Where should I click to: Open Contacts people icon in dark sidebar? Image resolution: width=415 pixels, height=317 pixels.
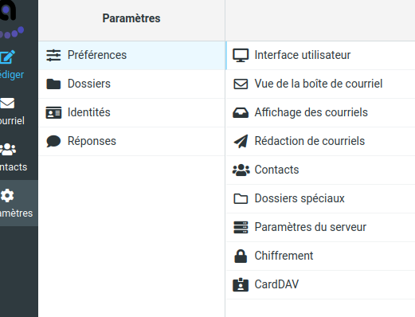click(8, 149)
